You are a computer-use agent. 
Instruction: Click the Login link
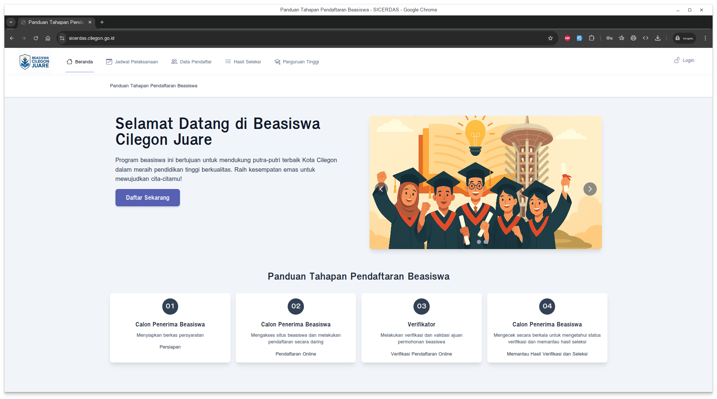[x=687, y=60]
